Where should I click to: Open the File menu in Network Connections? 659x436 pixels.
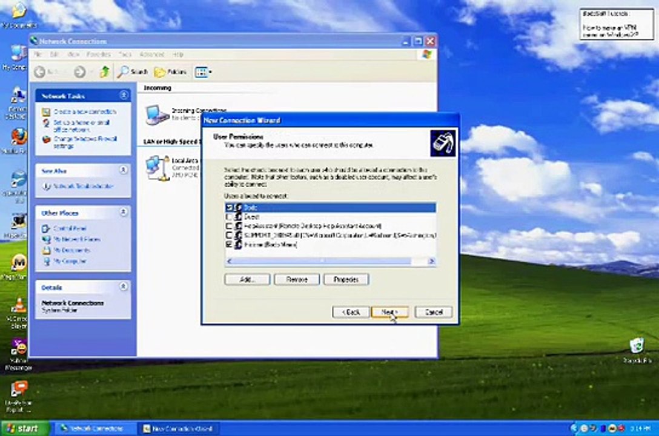coord(38,54)
